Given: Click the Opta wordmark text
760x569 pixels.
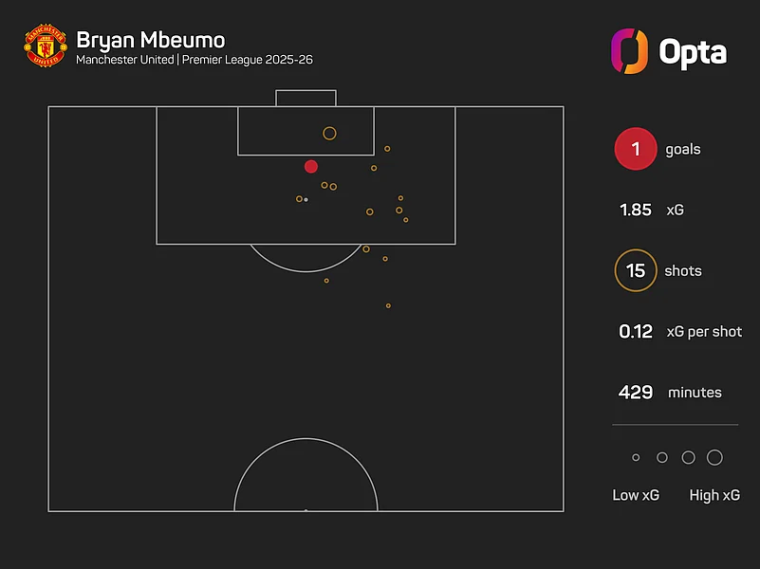Looking at the screenshot, I should click(x=693, y=52).
